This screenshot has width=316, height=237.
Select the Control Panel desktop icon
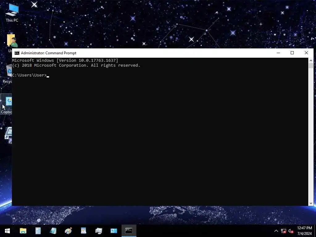[x=6, y=104]
